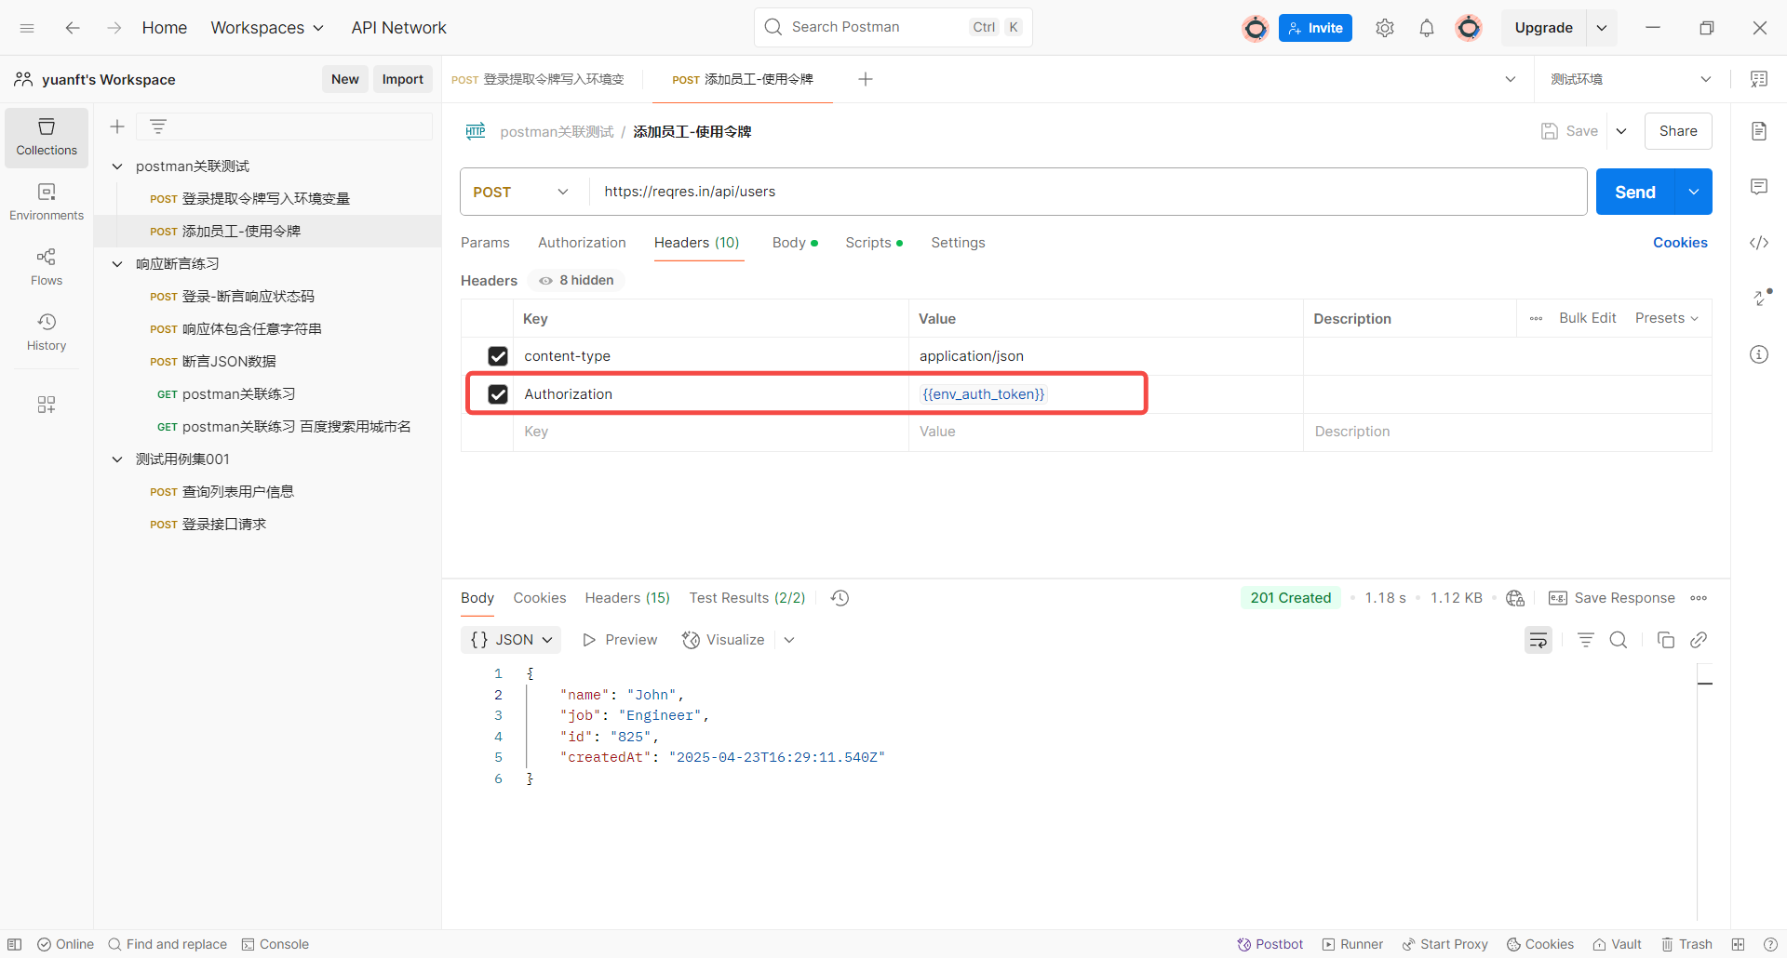Open the Collections sidebar panel
The height and width of the screenshot is (958, 1787).
tap(47, 137)
